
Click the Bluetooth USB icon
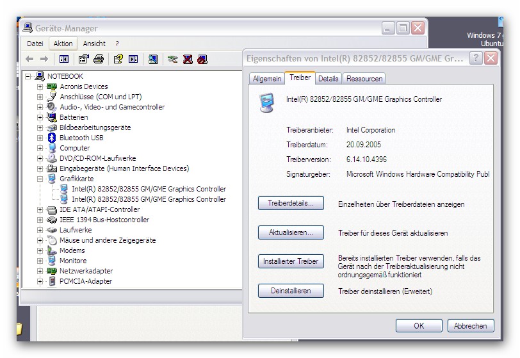pyautogui.click(x=52, y=138)
